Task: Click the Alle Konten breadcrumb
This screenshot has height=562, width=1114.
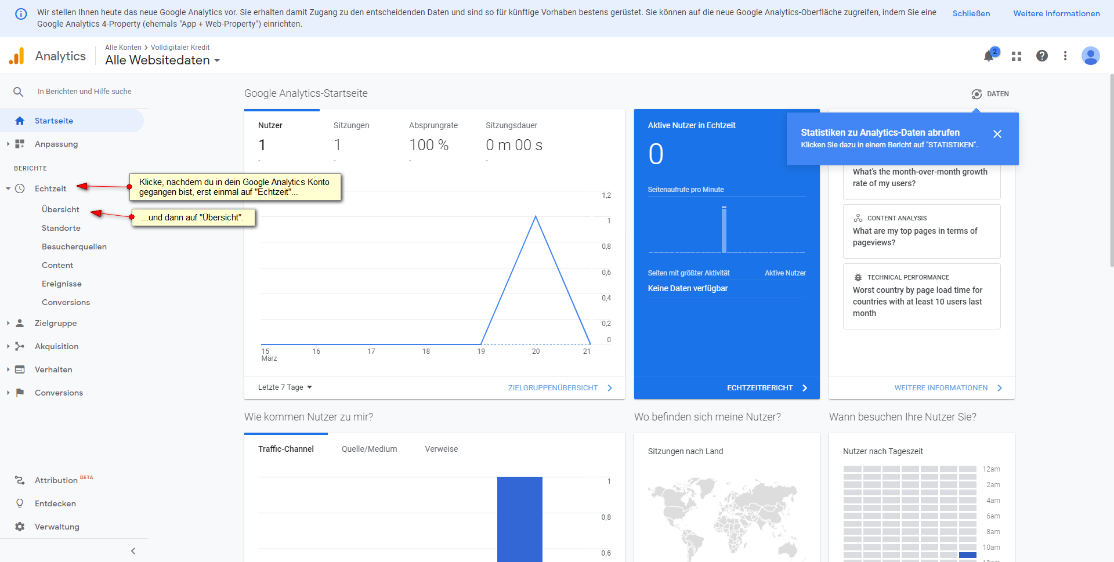Action: point(123,48)
